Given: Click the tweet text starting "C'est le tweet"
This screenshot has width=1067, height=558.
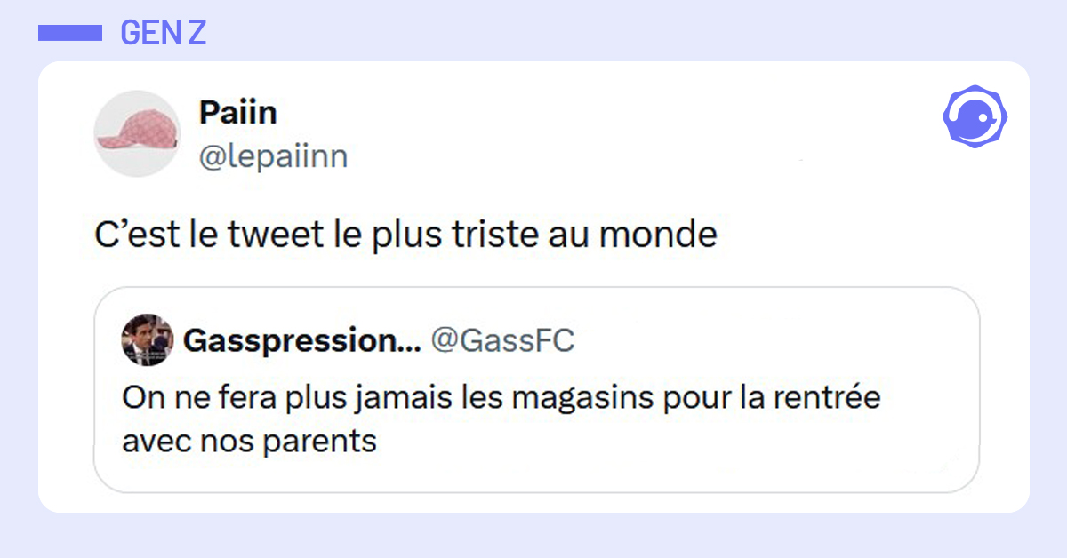Looking at the screenshot, I should pyautogui.click(x=405, y=235).
